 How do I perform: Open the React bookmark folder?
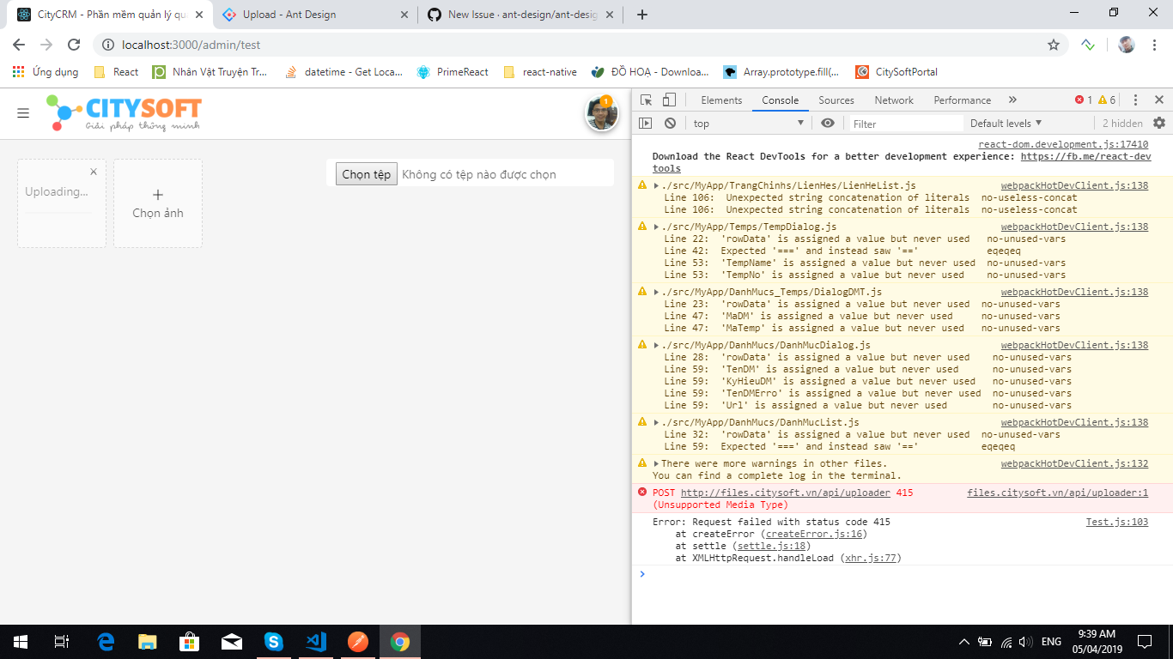coord(116,72)
